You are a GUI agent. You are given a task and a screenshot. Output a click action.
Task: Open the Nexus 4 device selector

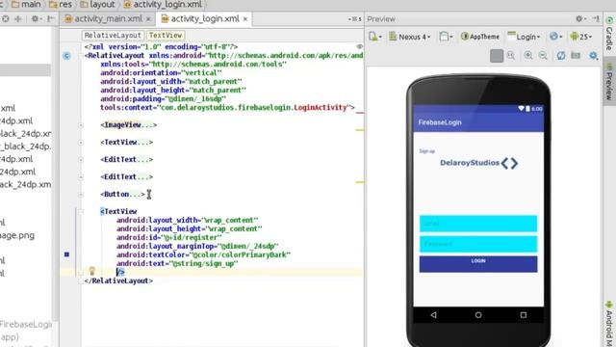[x=410, y=37]
